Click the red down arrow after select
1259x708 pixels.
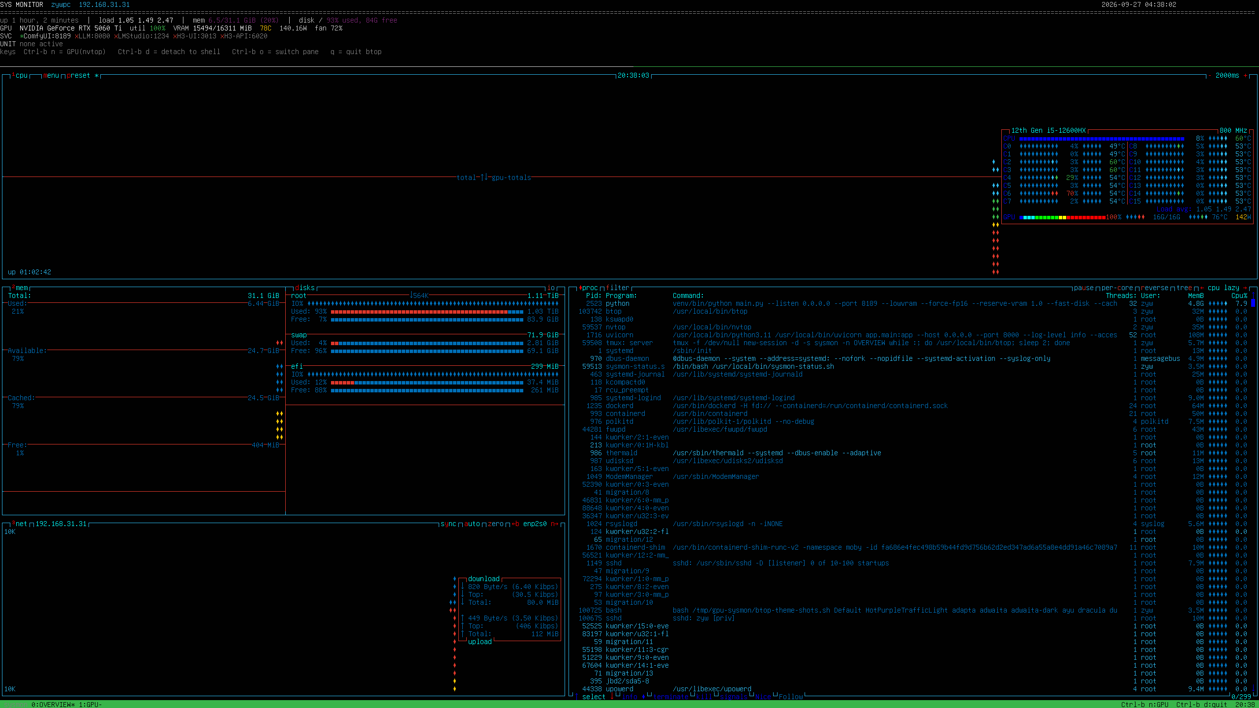[x=612, y=697]
